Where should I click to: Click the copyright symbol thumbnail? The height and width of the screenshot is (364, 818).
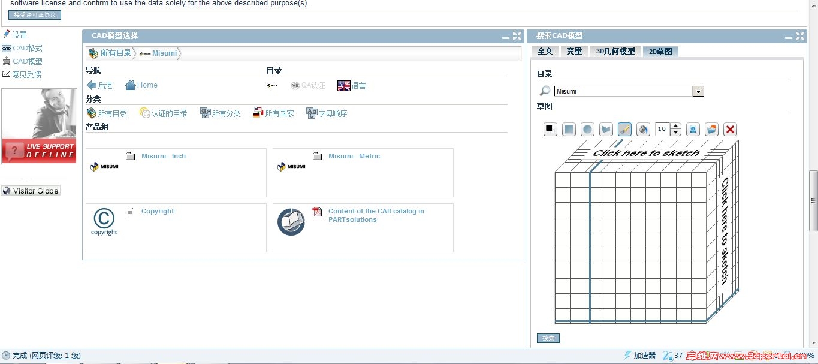[104, 222]
